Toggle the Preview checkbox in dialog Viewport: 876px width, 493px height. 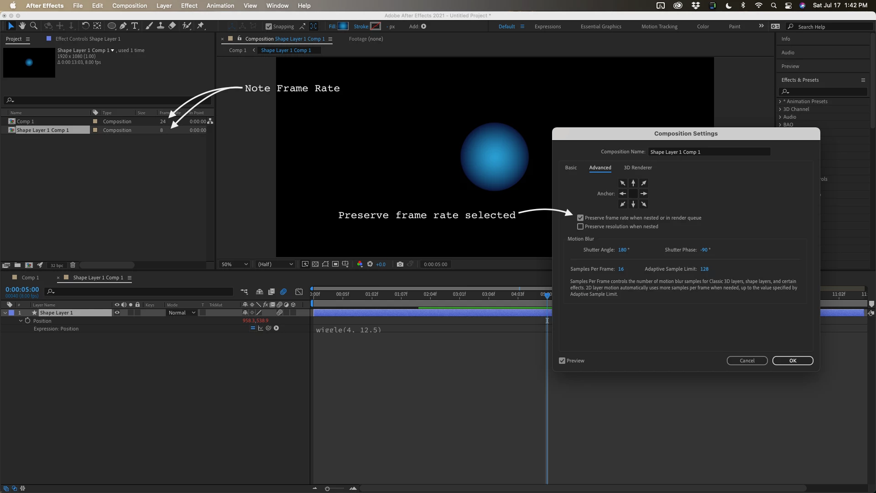click(x=562, y=361)
